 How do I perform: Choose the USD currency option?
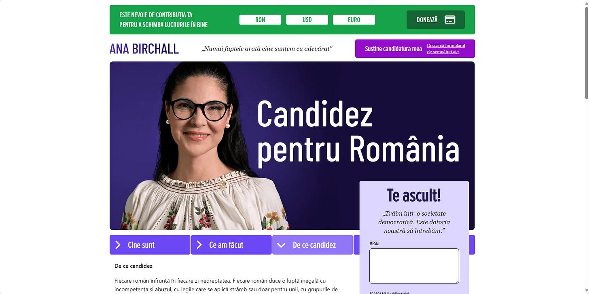tap(307, 20)
